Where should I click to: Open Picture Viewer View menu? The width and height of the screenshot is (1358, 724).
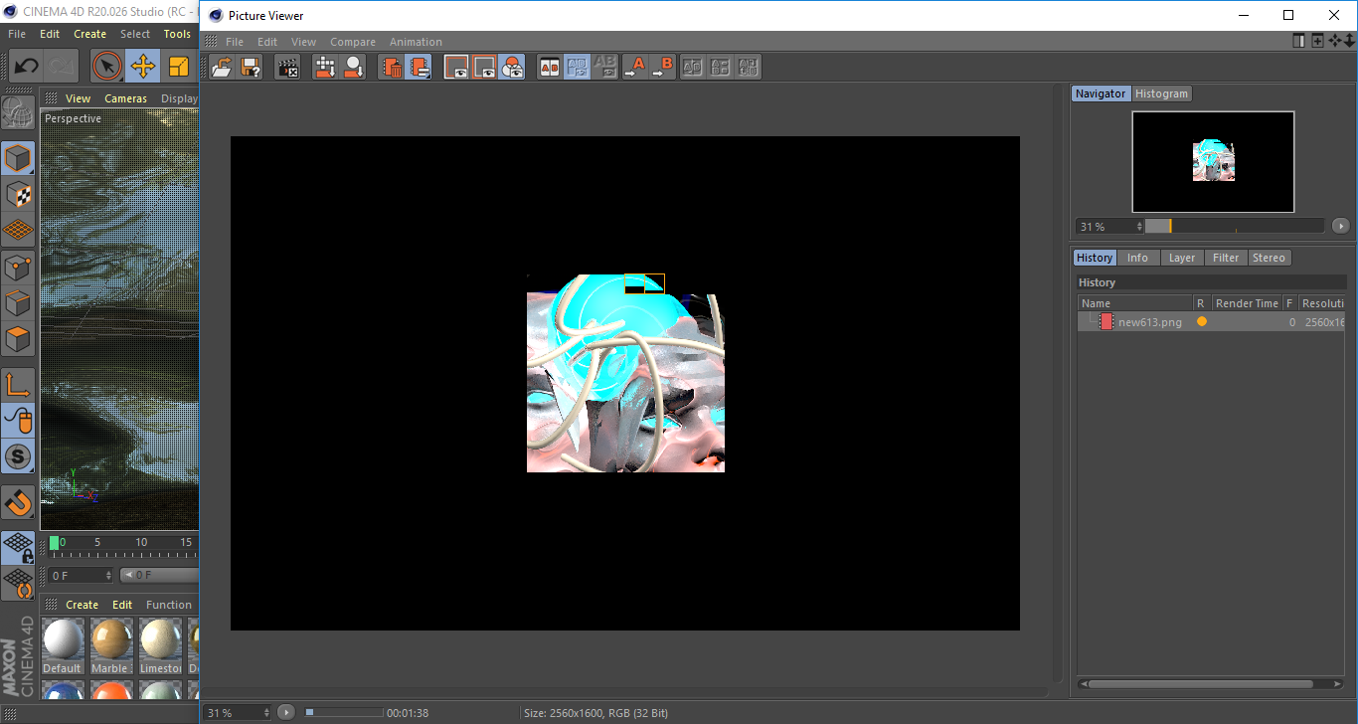pos(303,42)
